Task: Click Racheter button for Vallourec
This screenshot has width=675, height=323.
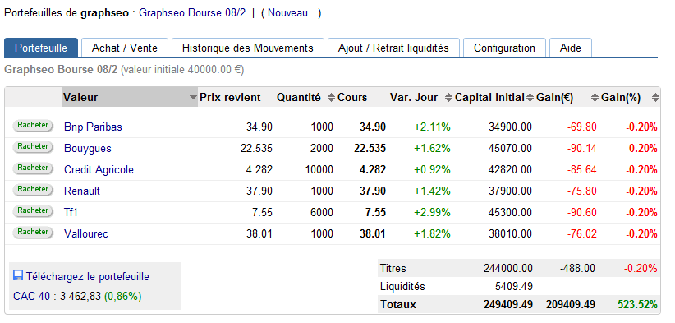Action: 33,232
